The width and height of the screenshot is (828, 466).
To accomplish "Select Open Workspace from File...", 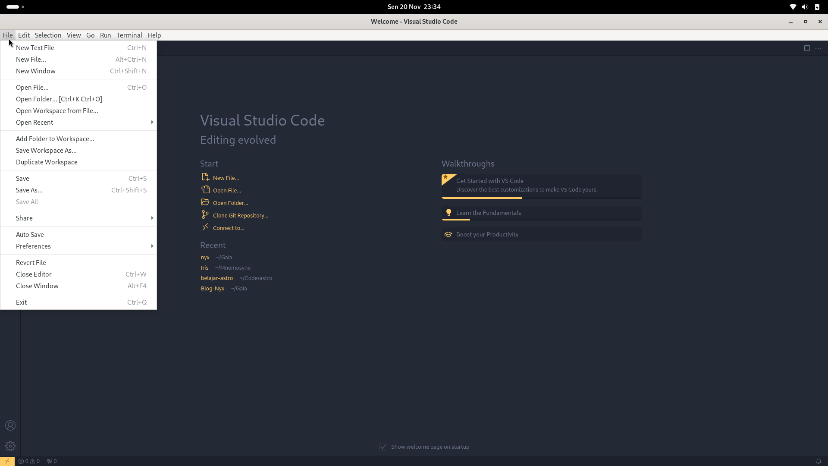I will click(78, 110).
